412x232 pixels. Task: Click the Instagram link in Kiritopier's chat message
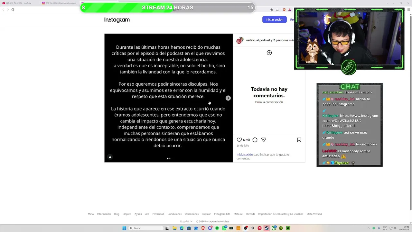(x=350, y=121)
